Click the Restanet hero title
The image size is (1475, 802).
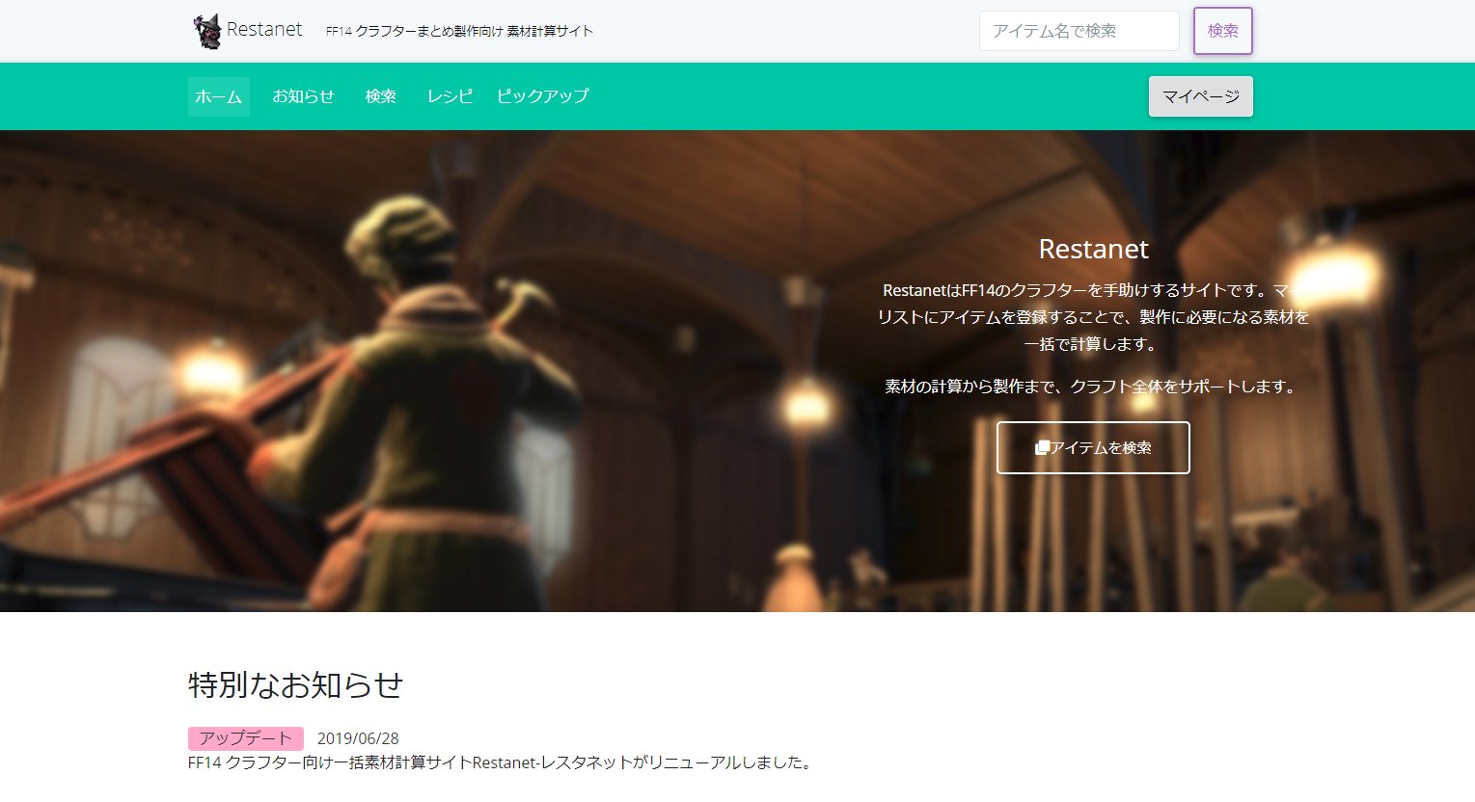[1093, 249]
